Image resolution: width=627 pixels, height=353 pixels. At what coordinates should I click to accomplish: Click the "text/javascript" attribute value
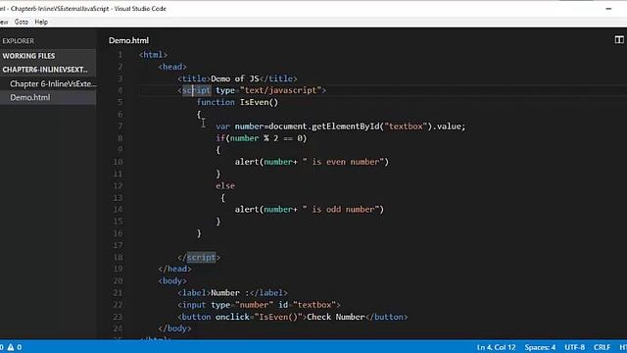pos(281,90)
